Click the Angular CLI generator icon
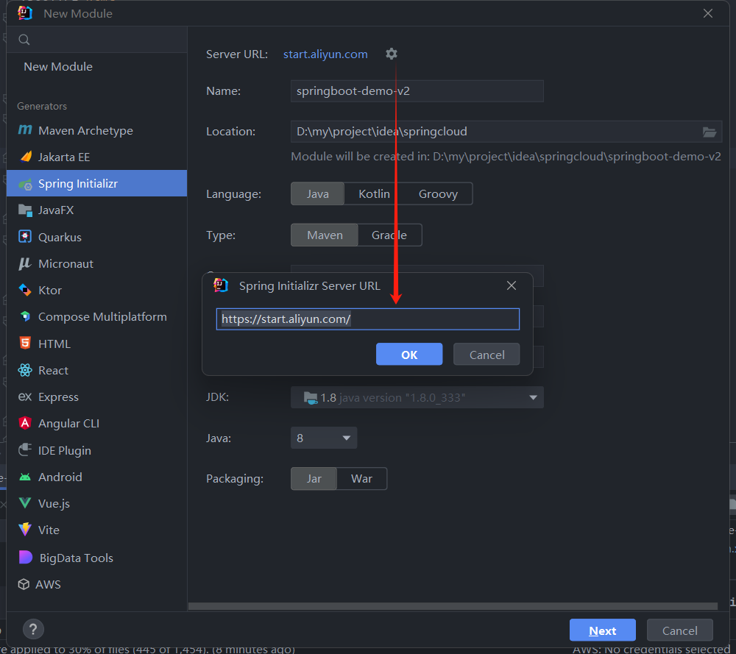The image size is (736, 654). (25, 423)
